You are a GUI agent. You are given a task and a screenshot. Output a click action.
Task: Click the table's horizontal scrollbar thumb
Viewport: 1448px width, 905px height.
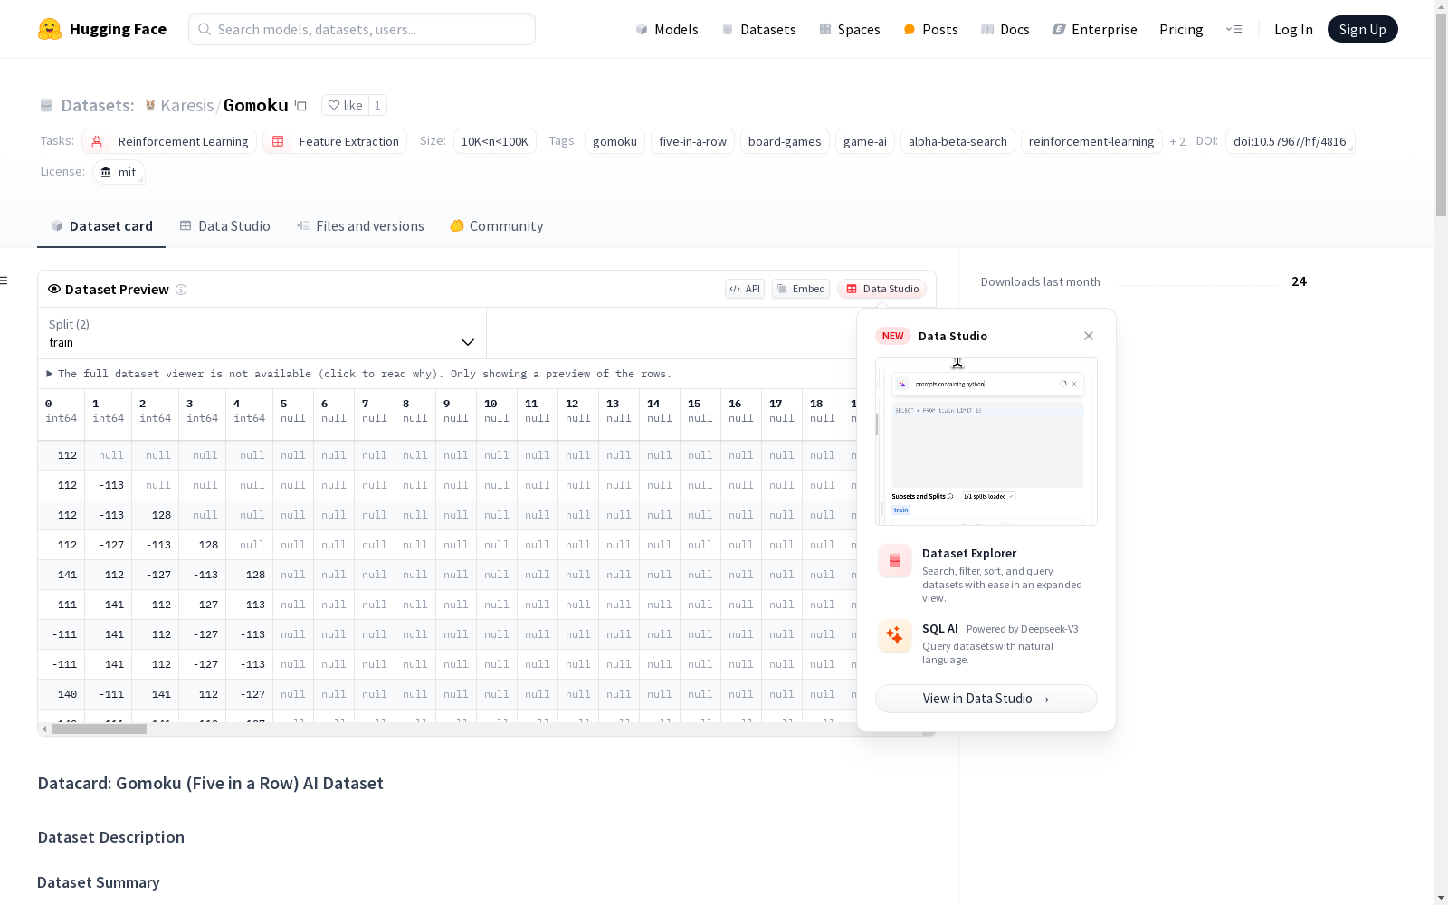99,729
